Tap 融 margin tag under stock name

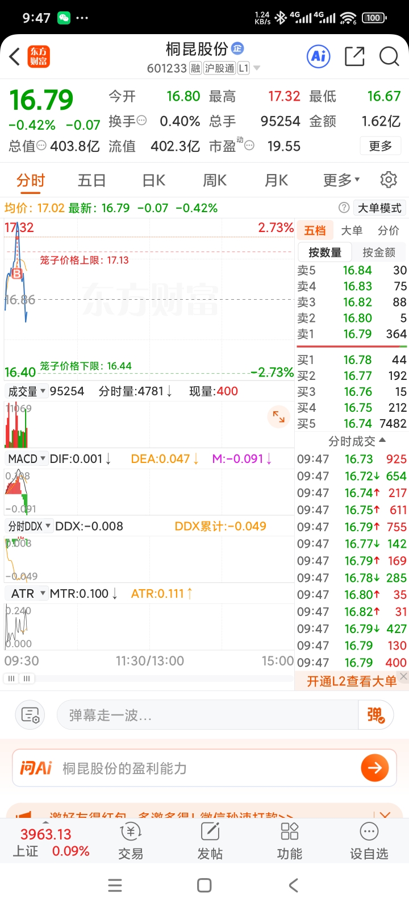click(x=195, y=68)
